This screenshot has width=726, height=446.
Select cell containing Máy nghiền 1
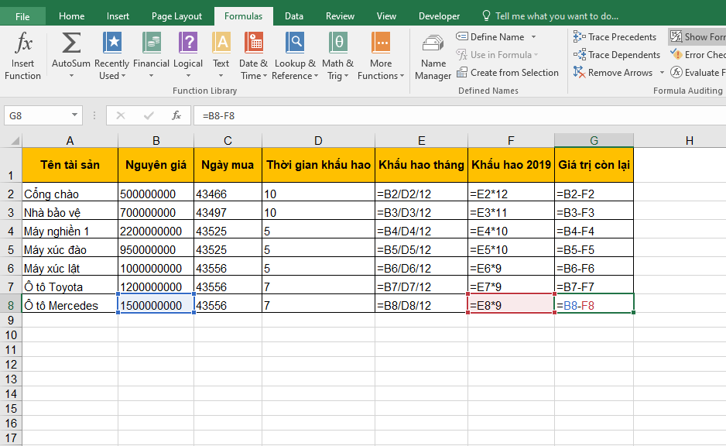click(x=70, y=231)
